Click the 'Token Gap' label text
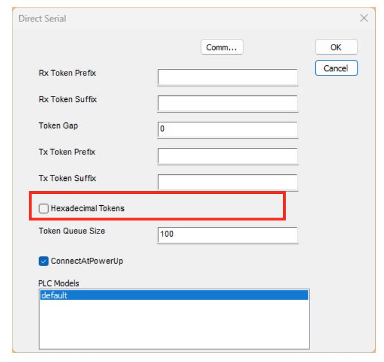 click(58, 126)
